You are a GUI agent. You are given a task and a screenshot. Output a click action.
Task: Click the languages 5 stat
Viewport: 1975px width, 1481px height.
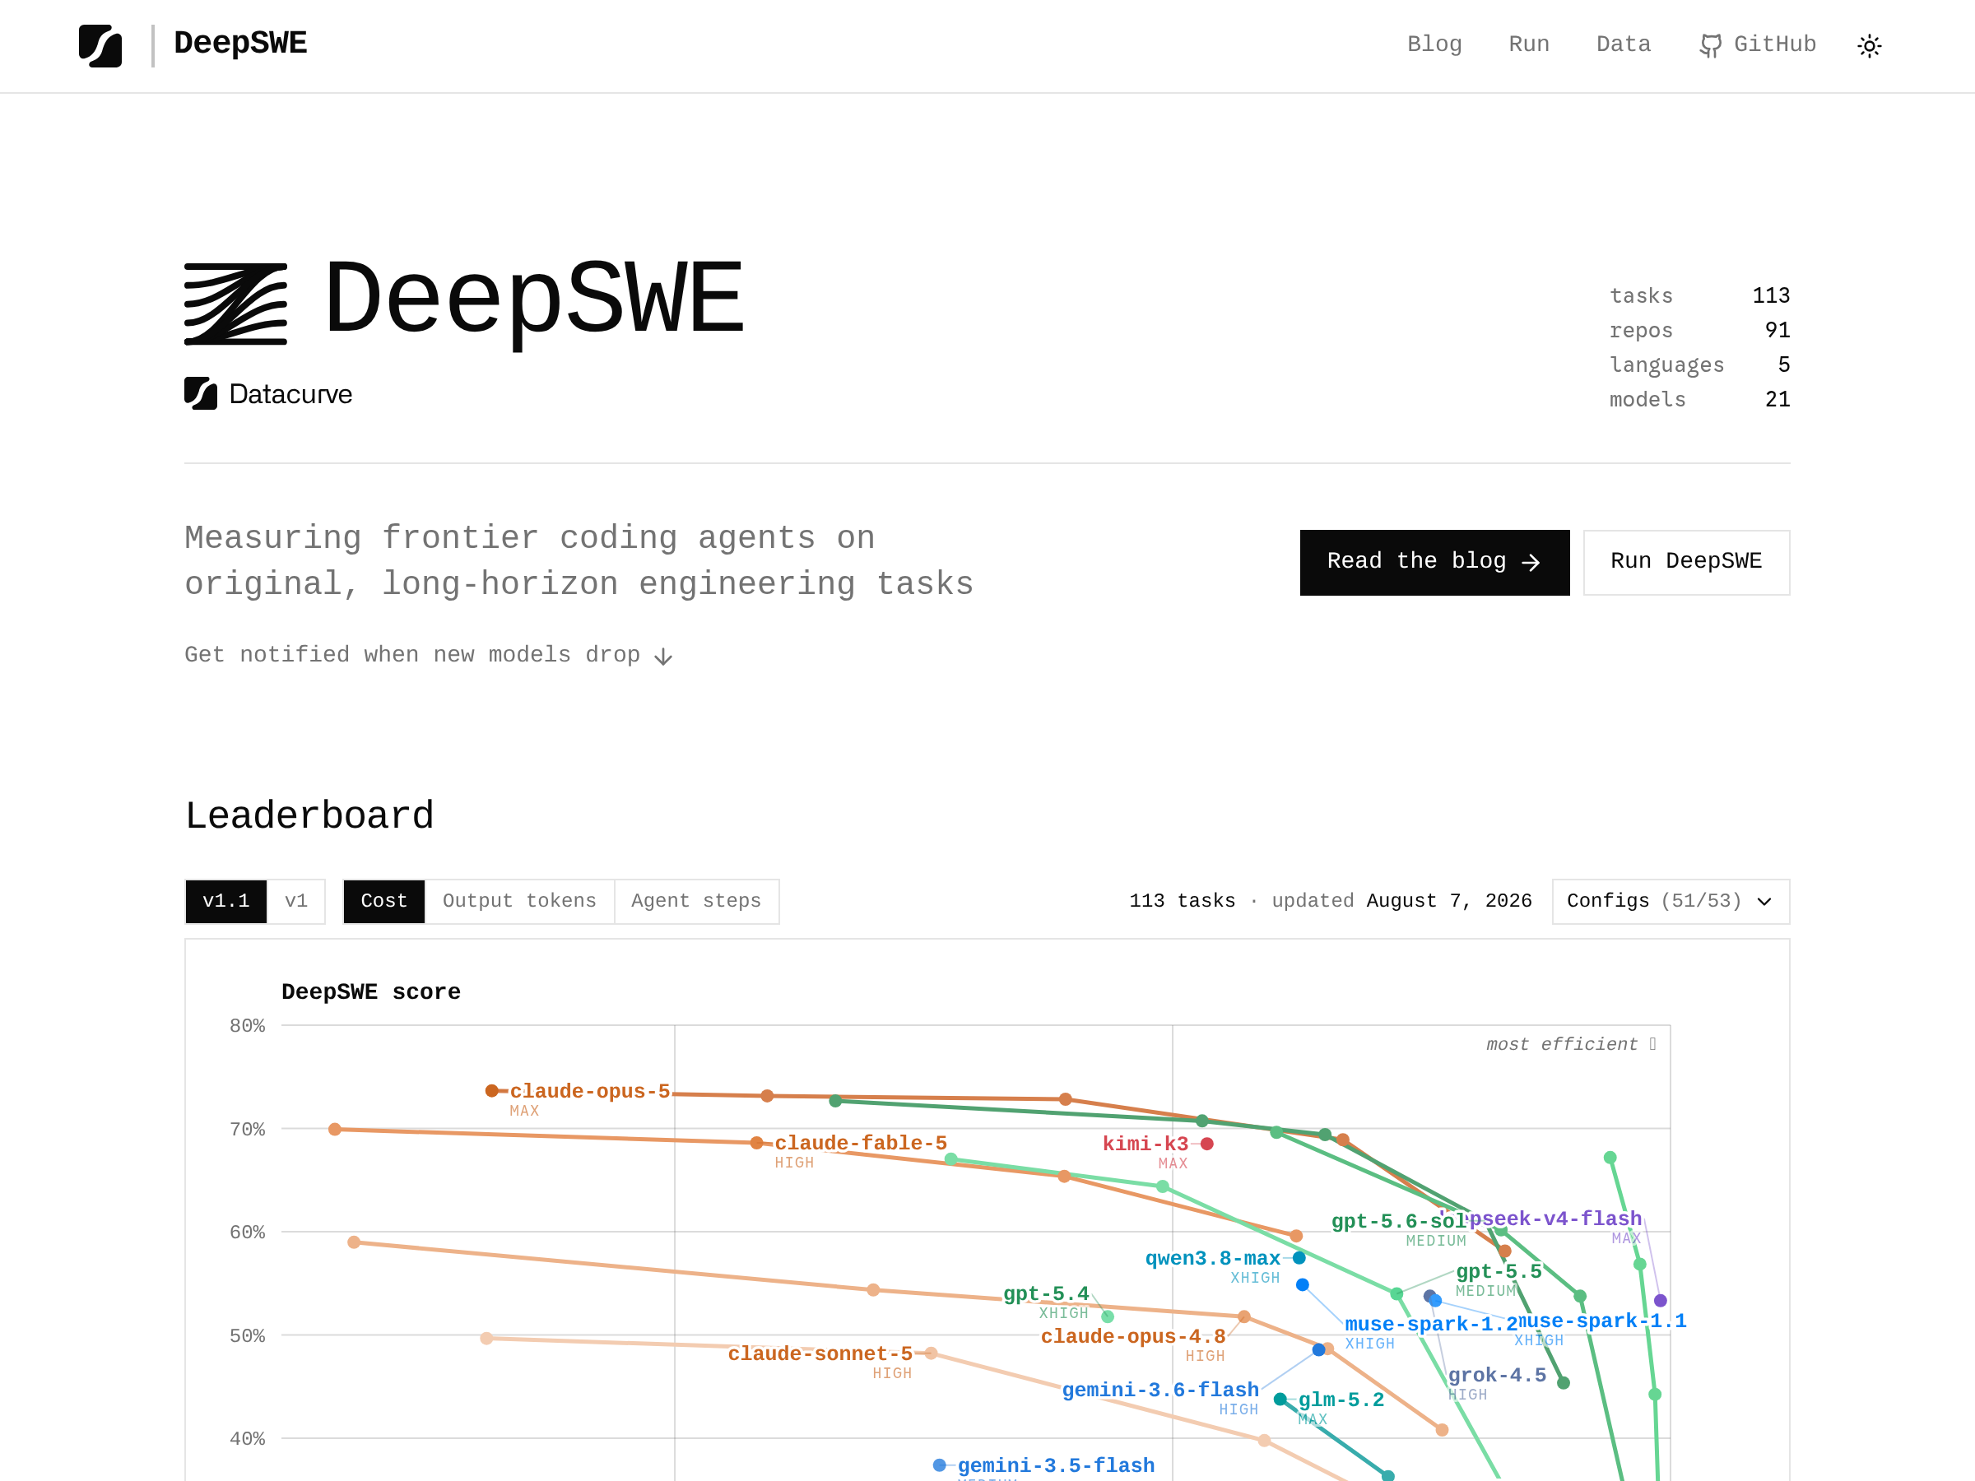click(x=1699, y=365)
